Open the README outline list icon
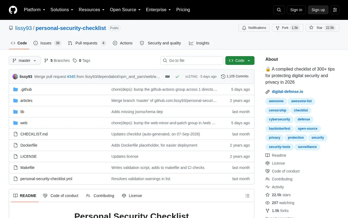 (247, 196)
